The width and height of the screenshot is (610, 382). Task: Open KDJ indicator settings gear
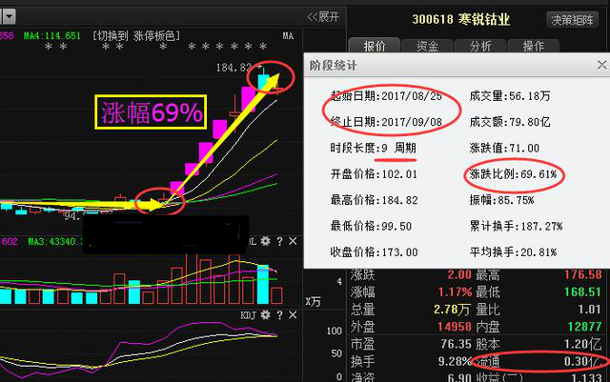(266, 315)
